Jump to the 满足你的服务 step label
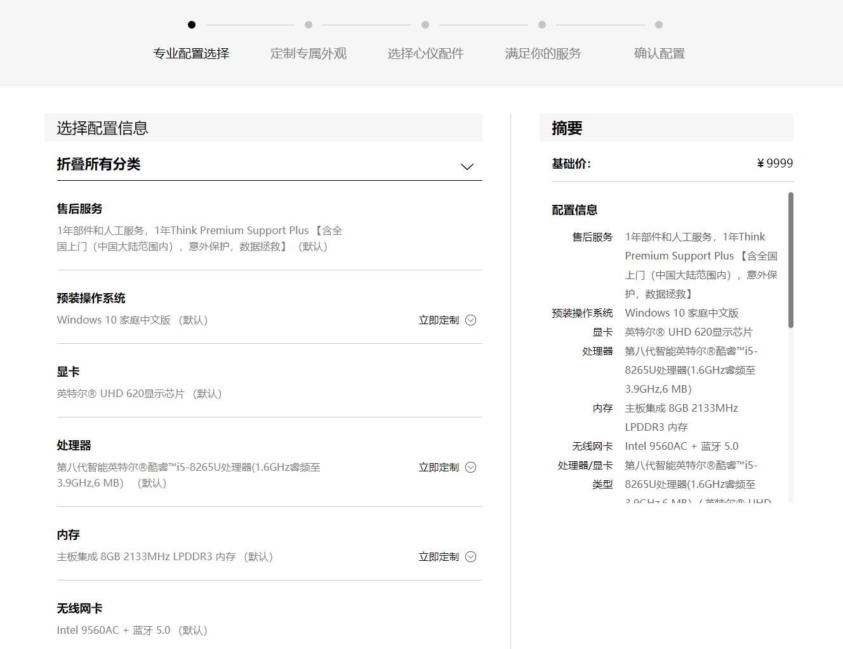The width and height of the screenshot is (843, 649). point(543,54)
